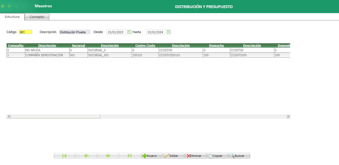Screen dimensions: 339x165
Task: Delete the selected record with Eliminar
Action: coord(195,156)
